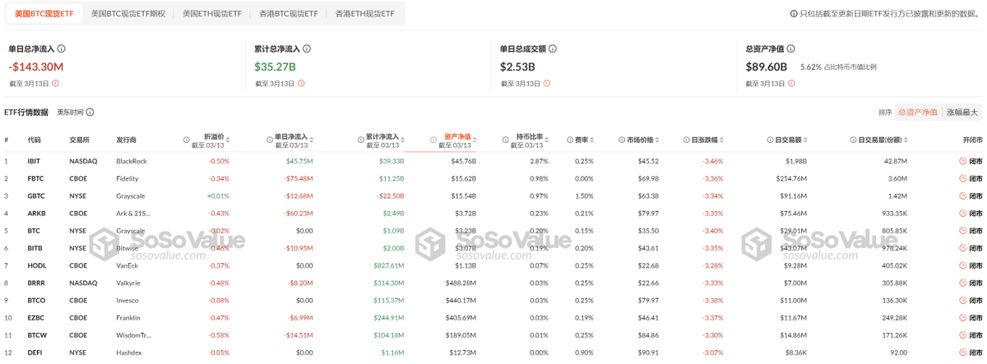Open info icon next to 美东时间
Screen dimensions: 987x364
(90, 112)
